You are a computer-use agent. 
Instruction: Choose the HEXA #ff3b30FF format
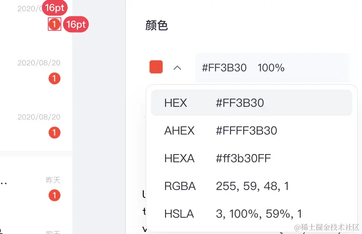(251, 158)
